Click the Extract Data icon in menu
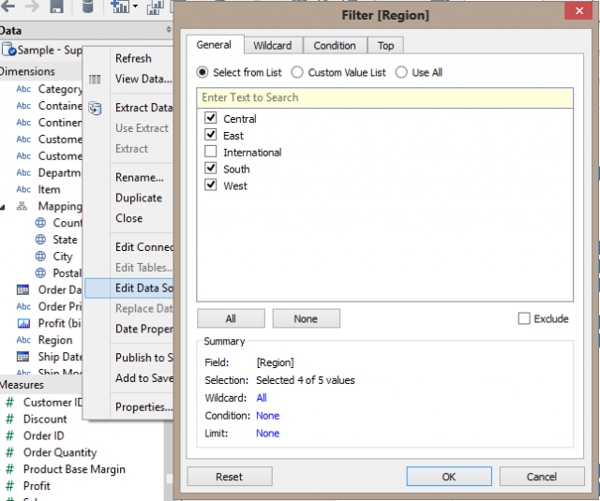The height and width of the screenshot is (501, 600). pyautogui.click(x=95, y=108)
